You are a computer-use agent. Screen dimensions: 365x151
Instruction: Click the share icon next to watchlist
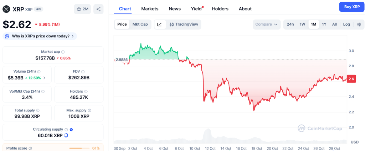click(98, 9)
